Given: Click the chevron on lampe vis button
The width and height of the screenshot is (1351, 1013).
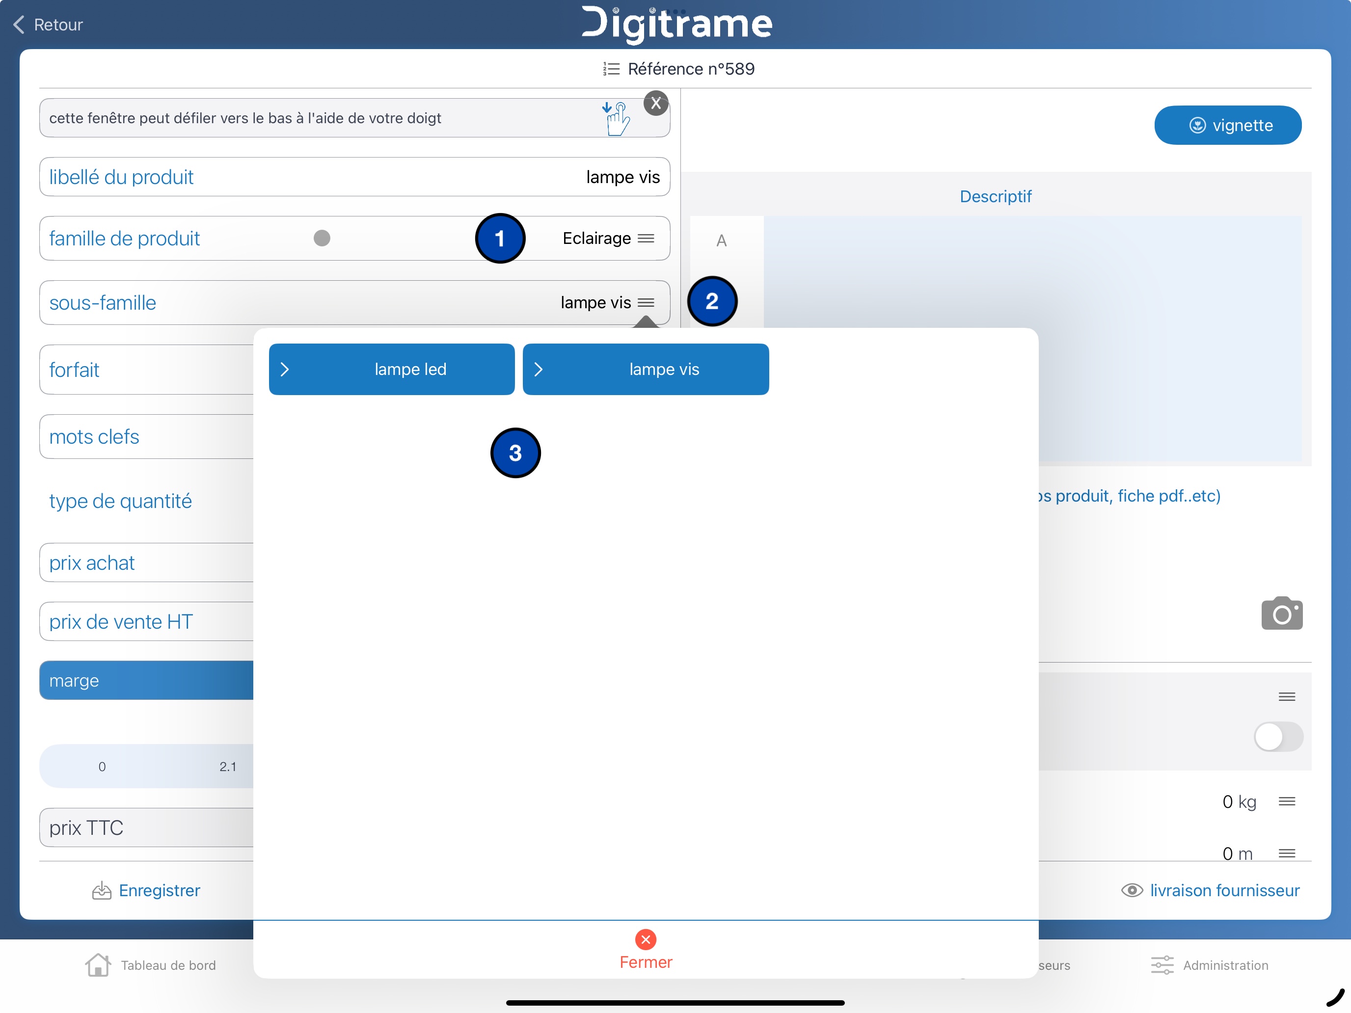Looking at the screenshot, I should click(538, 370).
